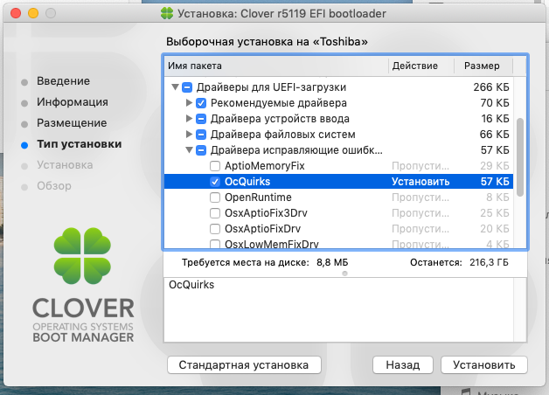Click the OpenRuntime package name
Viewport: 549px width, 395px height.
pyautogui.click(x=258, y=197)
